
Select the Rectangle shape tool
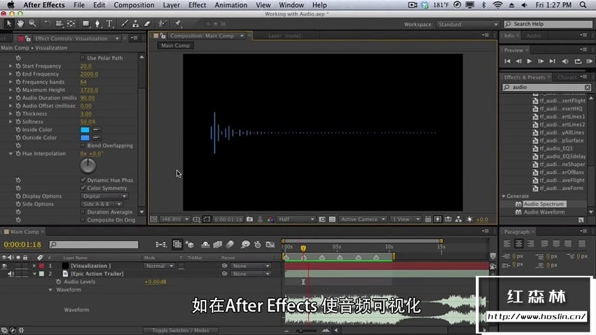tap(86, 24)
